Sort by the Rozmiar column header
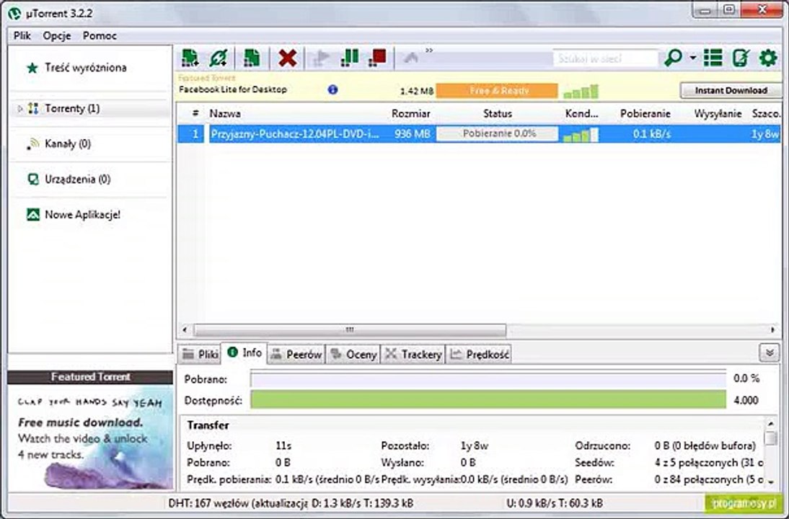Image resolution: width=789 pixels, height=519 pixels. (410, 114)
